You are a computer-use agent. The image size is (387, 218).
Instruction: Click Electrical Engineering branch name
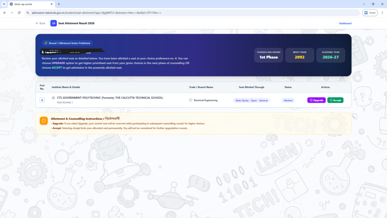[x=206, y=100]
